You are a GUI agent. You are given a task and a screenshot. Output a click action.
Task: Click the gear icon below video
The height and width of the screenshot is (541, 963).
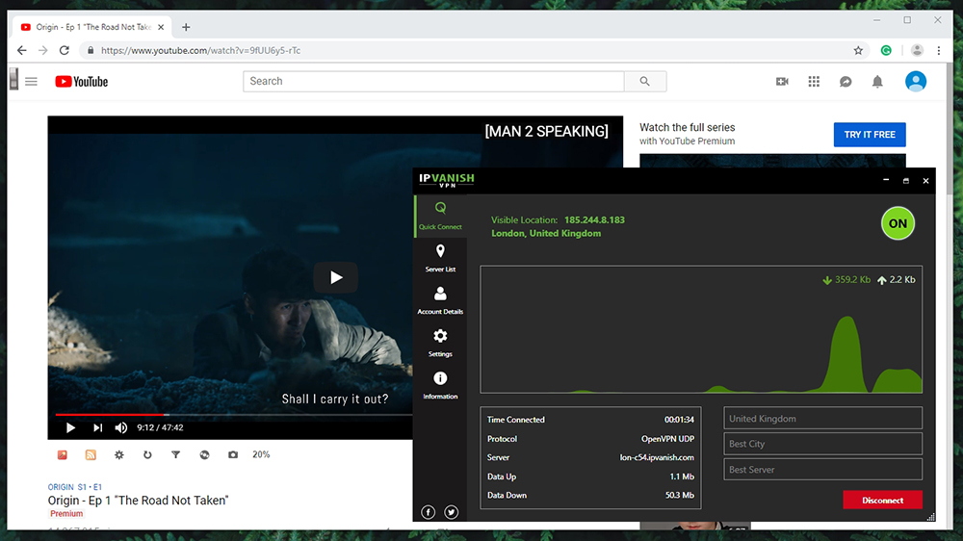119,454
